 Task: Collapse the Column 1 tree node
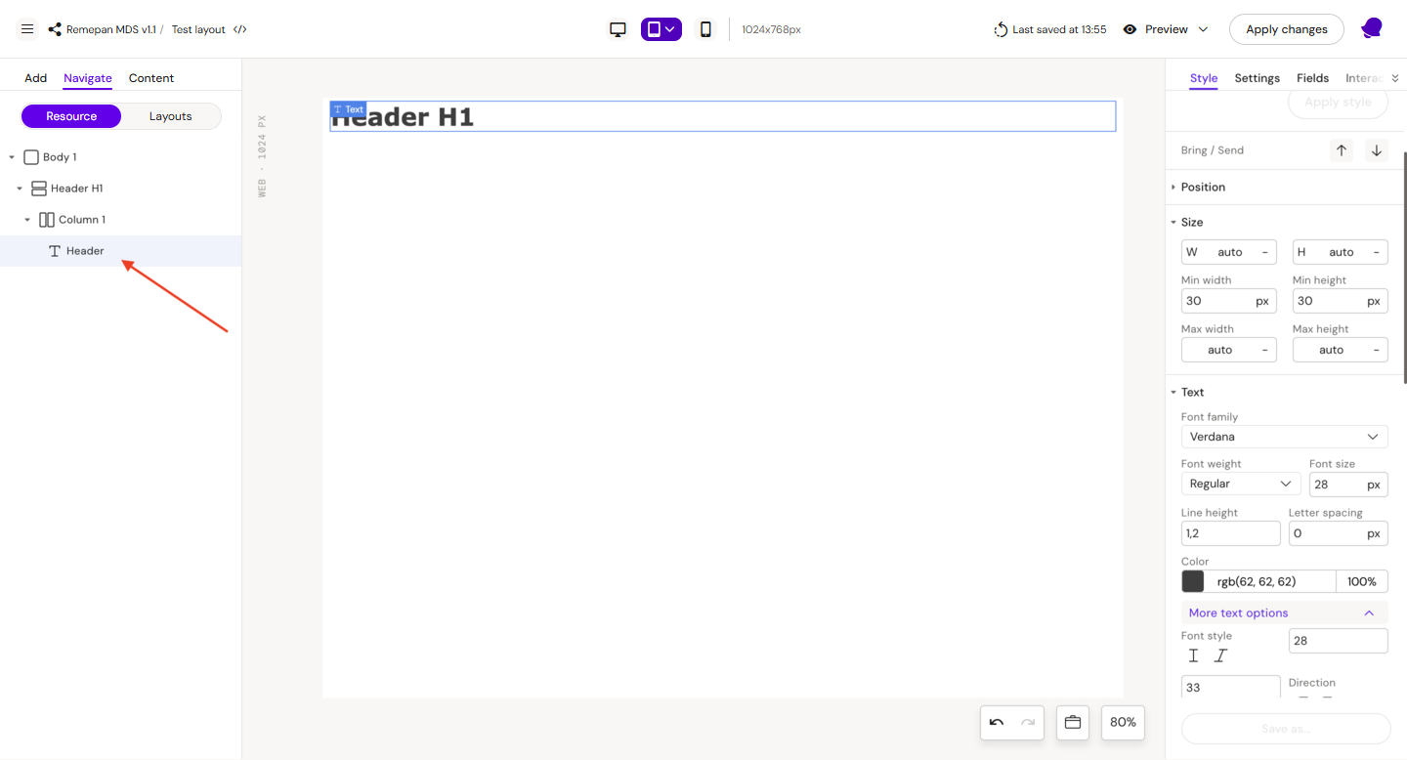pos(27,220)
